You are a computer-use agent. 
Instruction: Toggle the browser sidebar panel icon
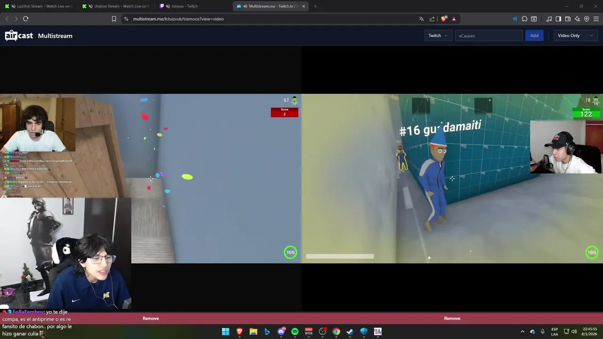(558, 19)
